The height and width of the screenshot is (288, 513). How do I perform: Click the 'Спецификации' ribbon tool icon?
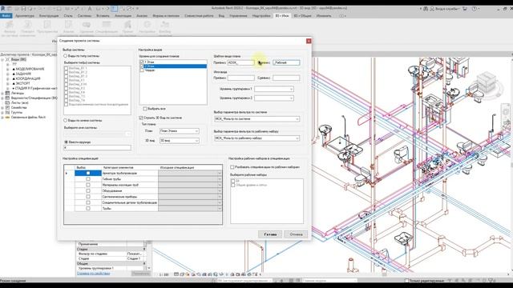tap(107, 25)
